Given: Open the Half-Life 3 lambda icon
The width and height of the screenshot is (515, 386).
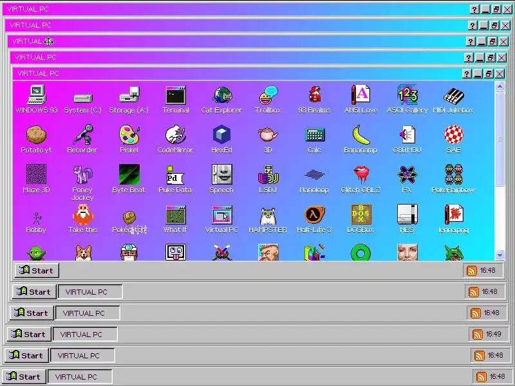Looking at the screenshot, I should [x=314, y=214].
